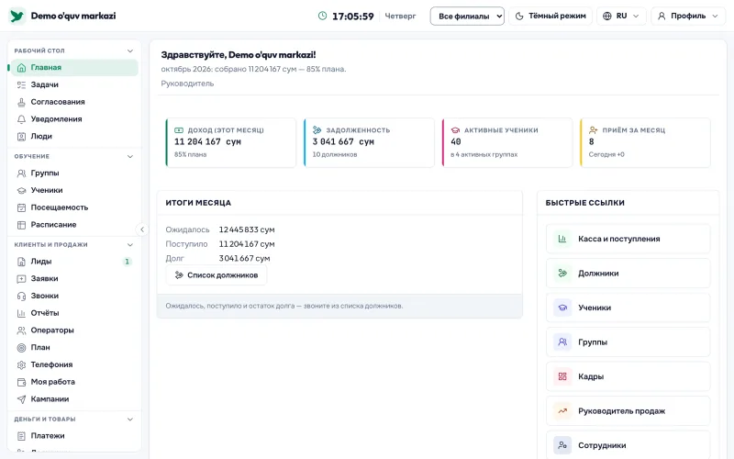Open Уведомления in sidebar
This screenshot has height=459, width=734.
tap(74, 119)
